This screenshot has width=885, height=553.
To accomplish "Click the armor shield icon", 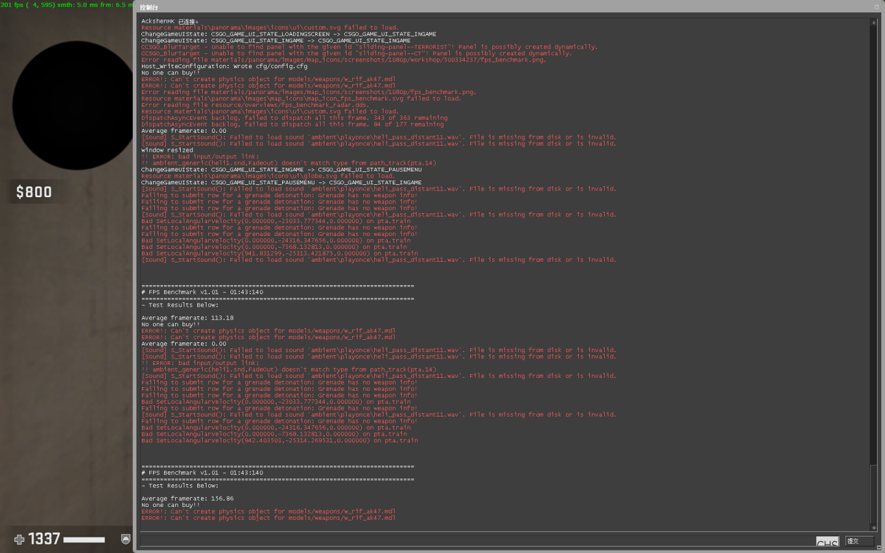I will coord(125,539).
